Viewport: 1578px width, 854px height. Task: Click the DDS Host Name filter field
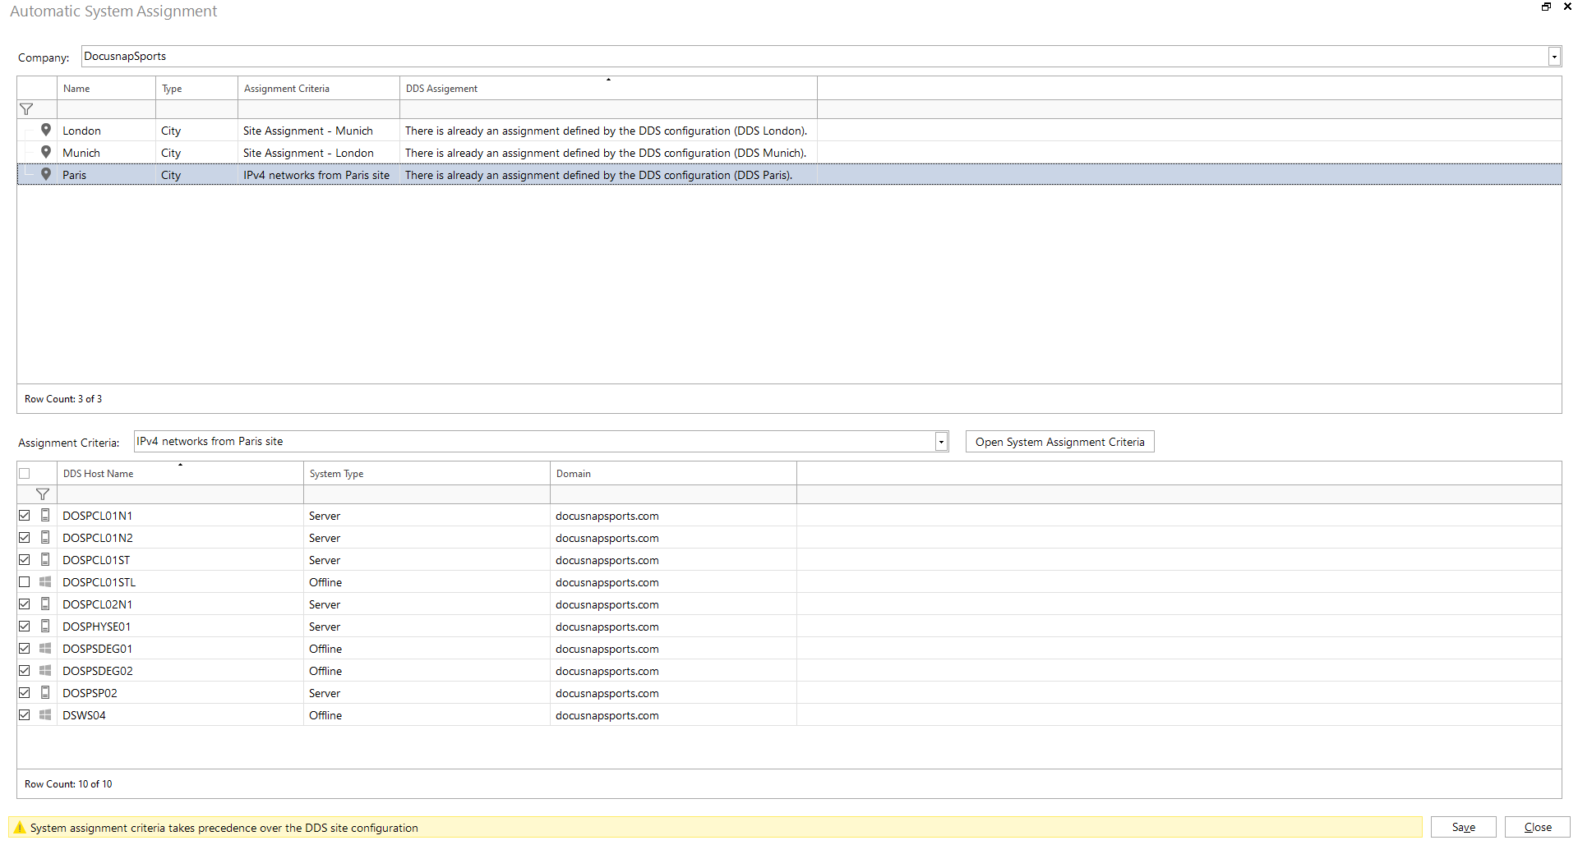tap(180, 494)
